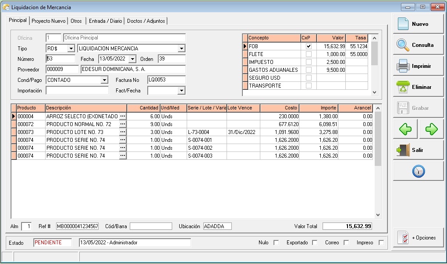Click the Nuevo new document icon
Screen dimensions: 447x264
click(403, 24)
